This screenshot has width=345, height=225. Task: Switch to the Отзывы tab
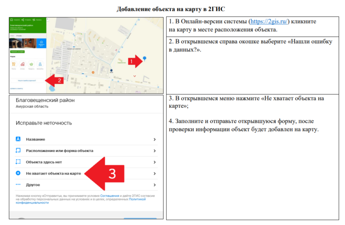pyautogui.click(x=19, y=35)
